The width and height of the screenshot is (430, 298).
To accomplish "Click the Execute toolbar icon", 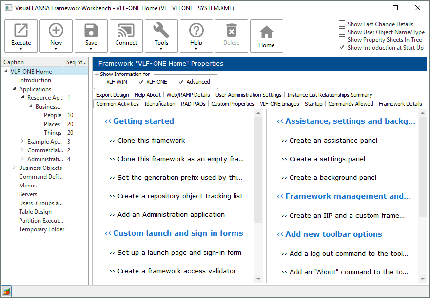I will [x=21, y=31].
